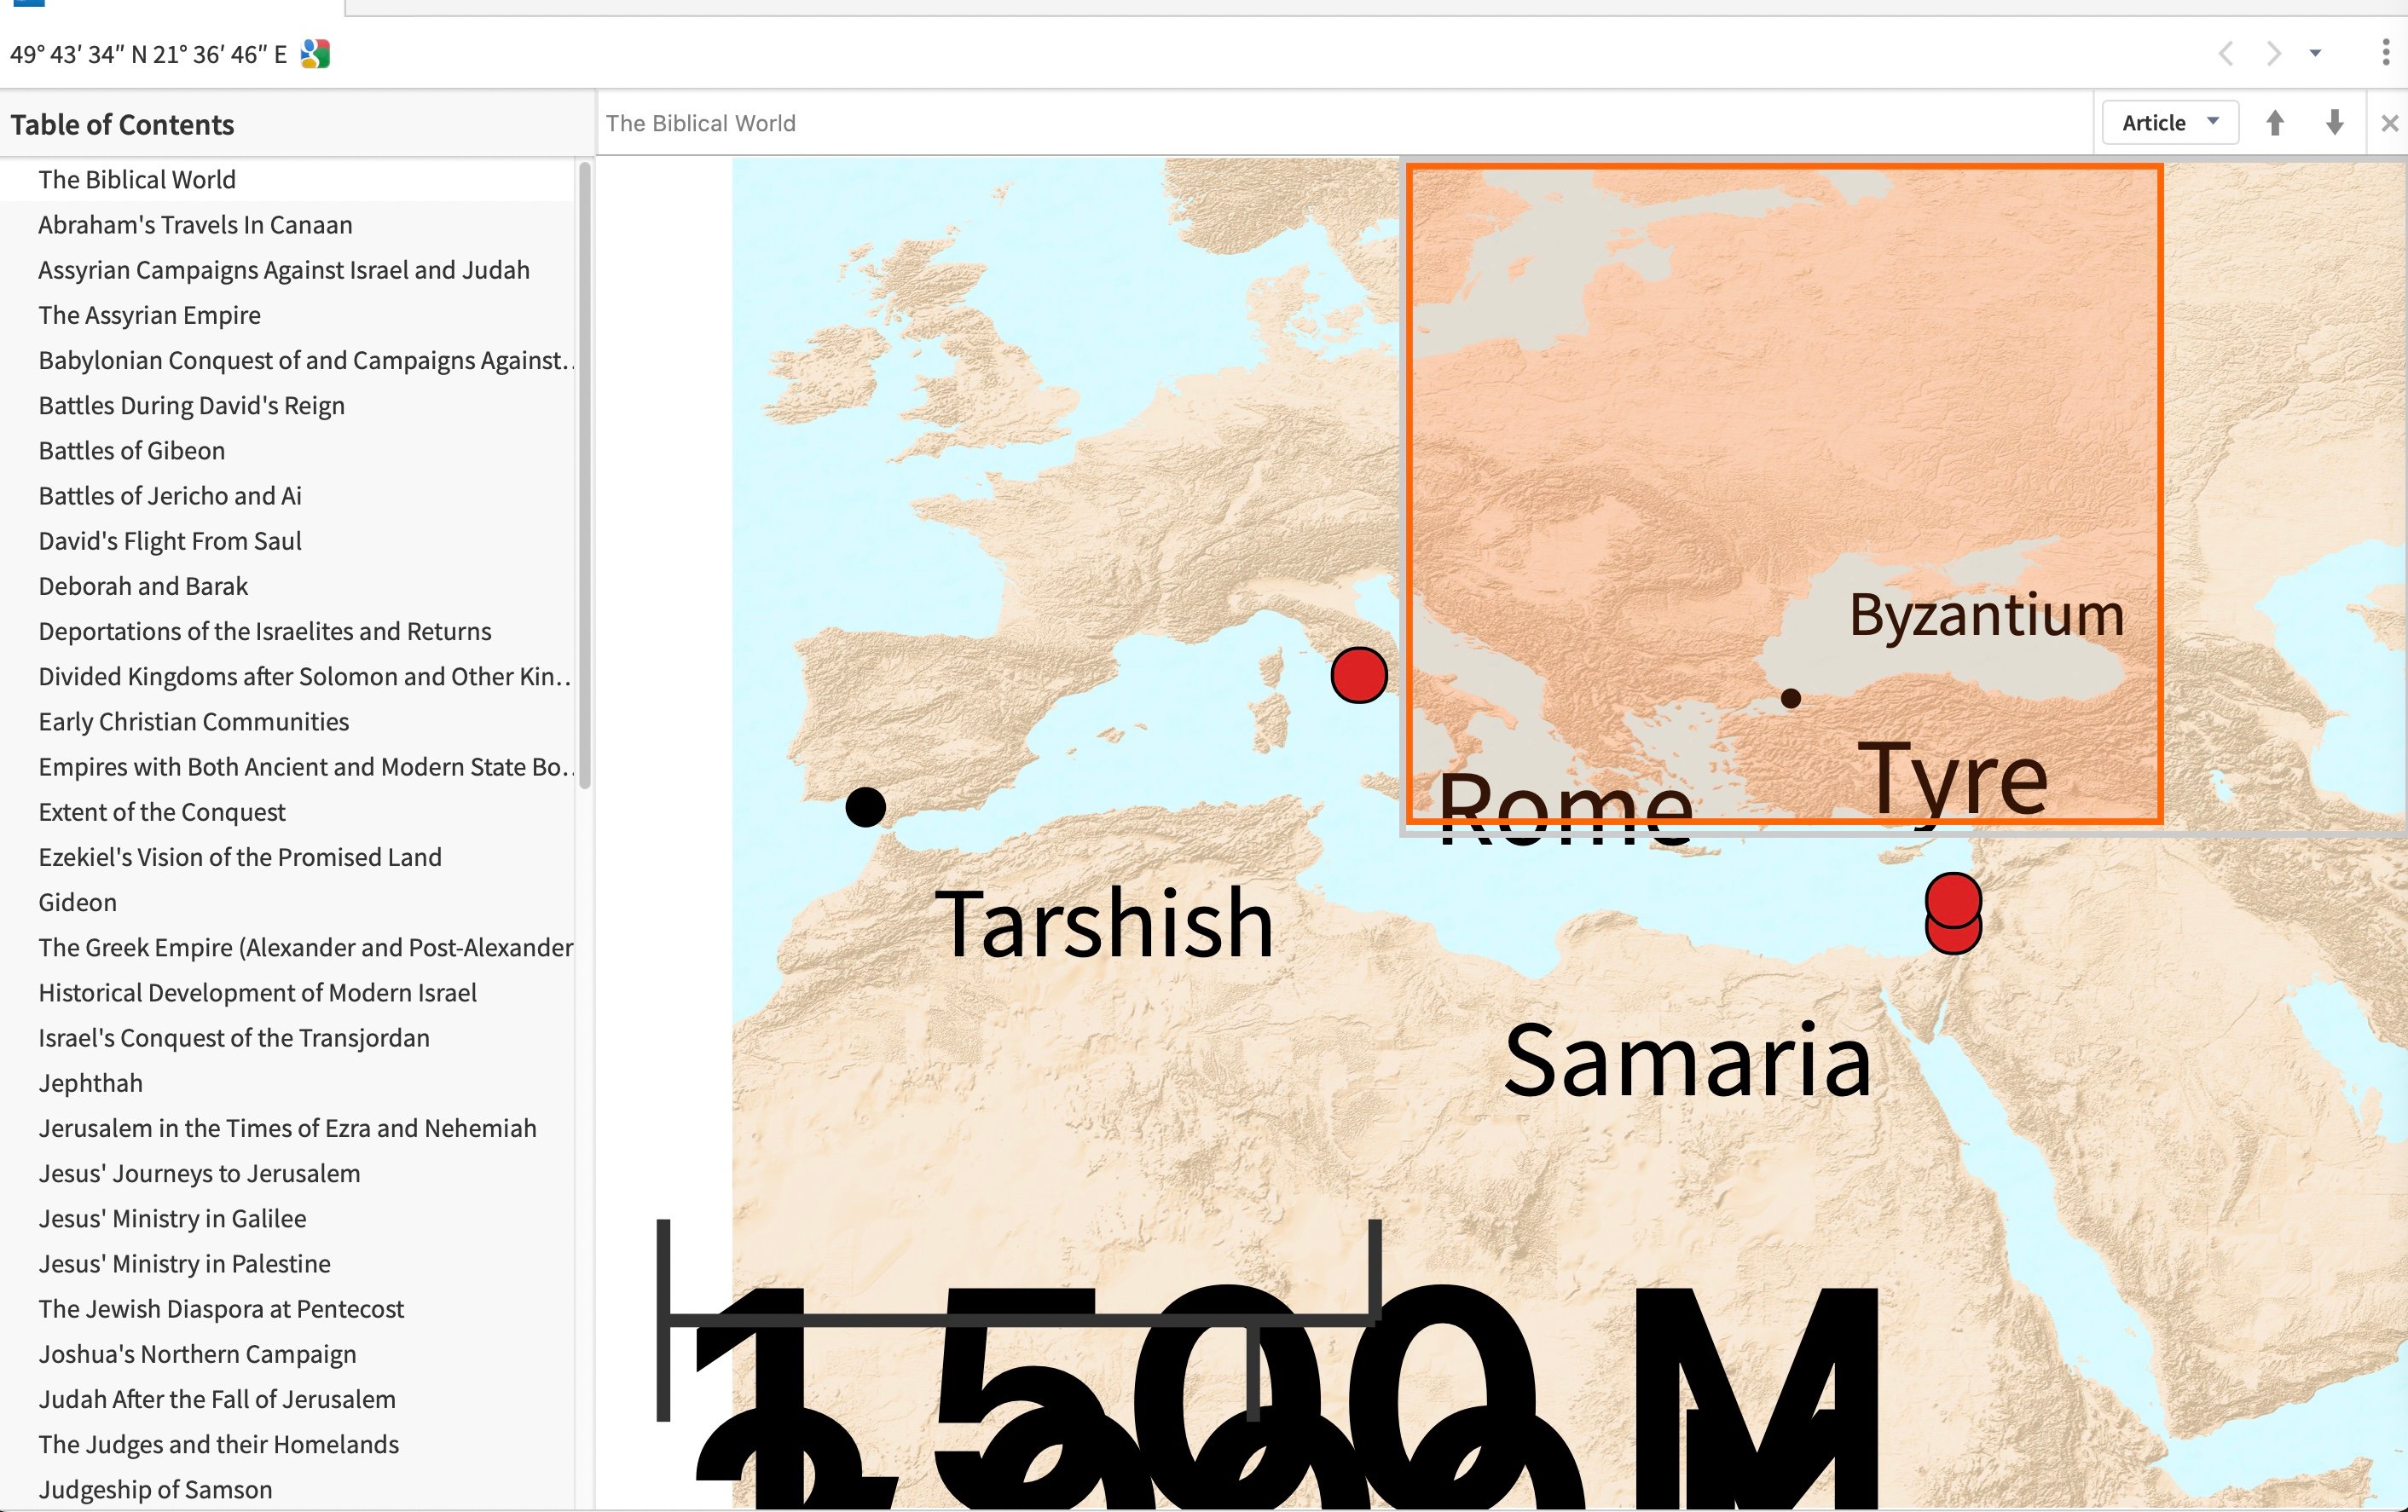Open Deborah and Barak entry

click(x=143, y=586)
